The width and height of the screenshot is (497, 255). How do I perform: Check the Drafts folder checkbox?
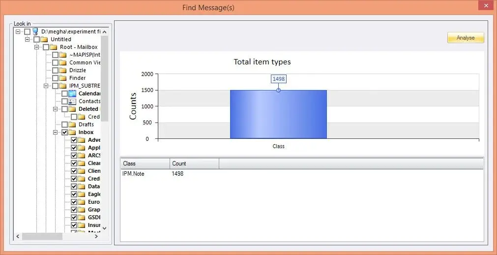[x=64, y=125]
